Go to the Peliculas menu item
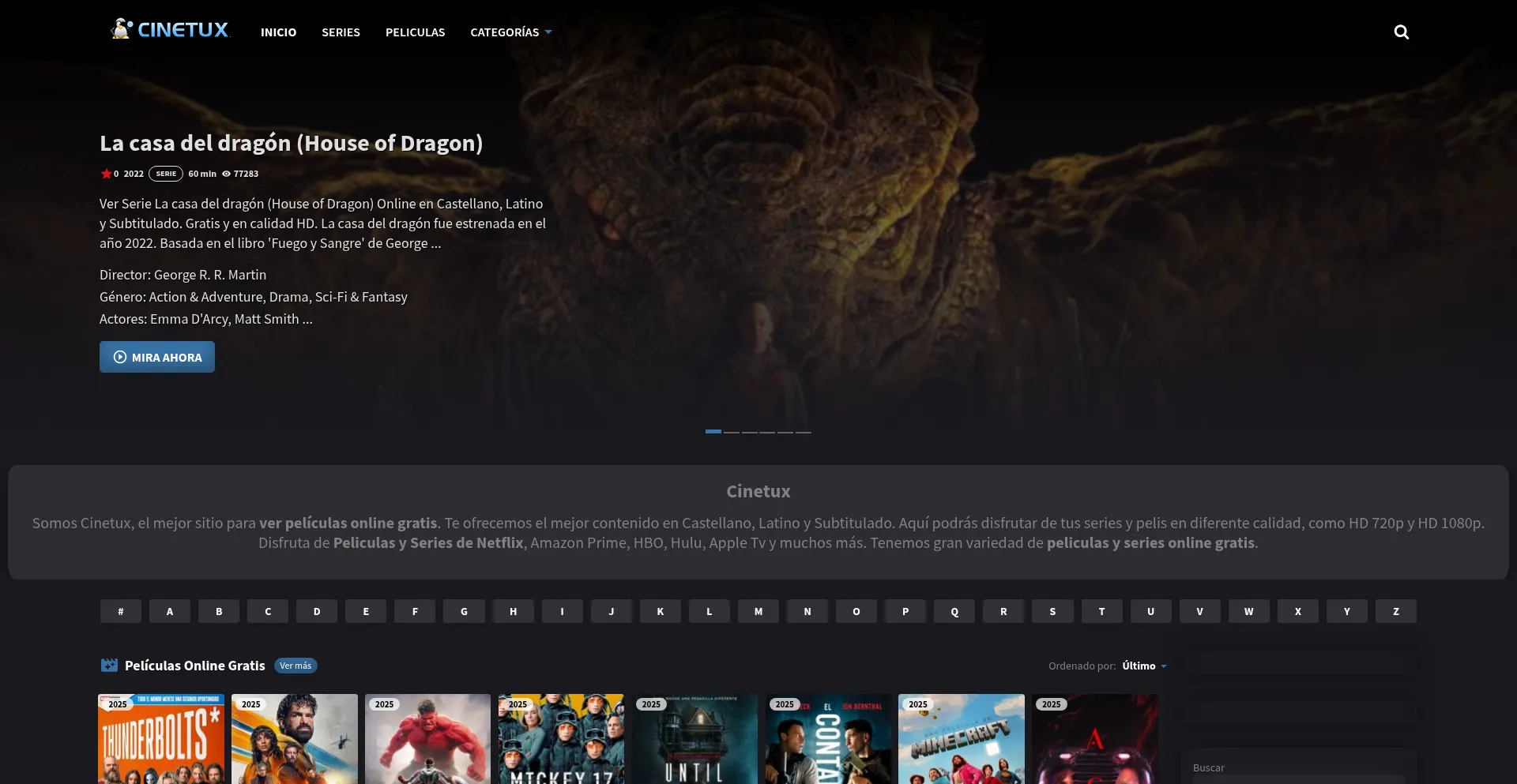Viewport: 1517px width, 784px height. point(415,32)
